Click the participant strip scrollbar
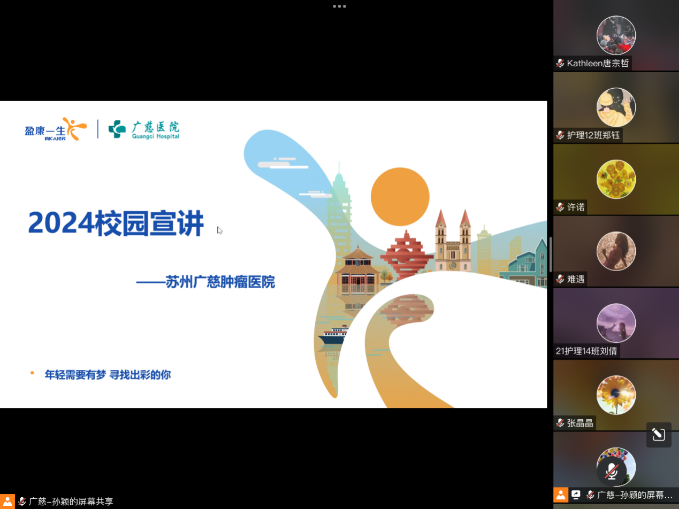The image size is (679, 509). [x=550, y=255]
